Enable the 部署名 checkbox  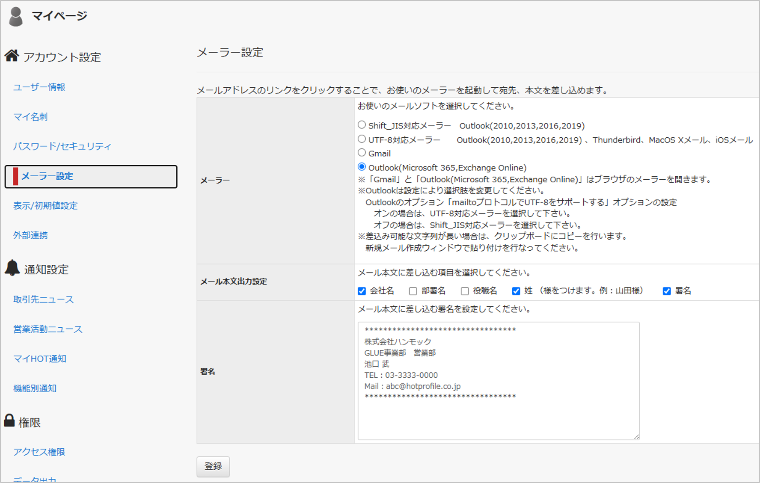click(x=413, y=291)
